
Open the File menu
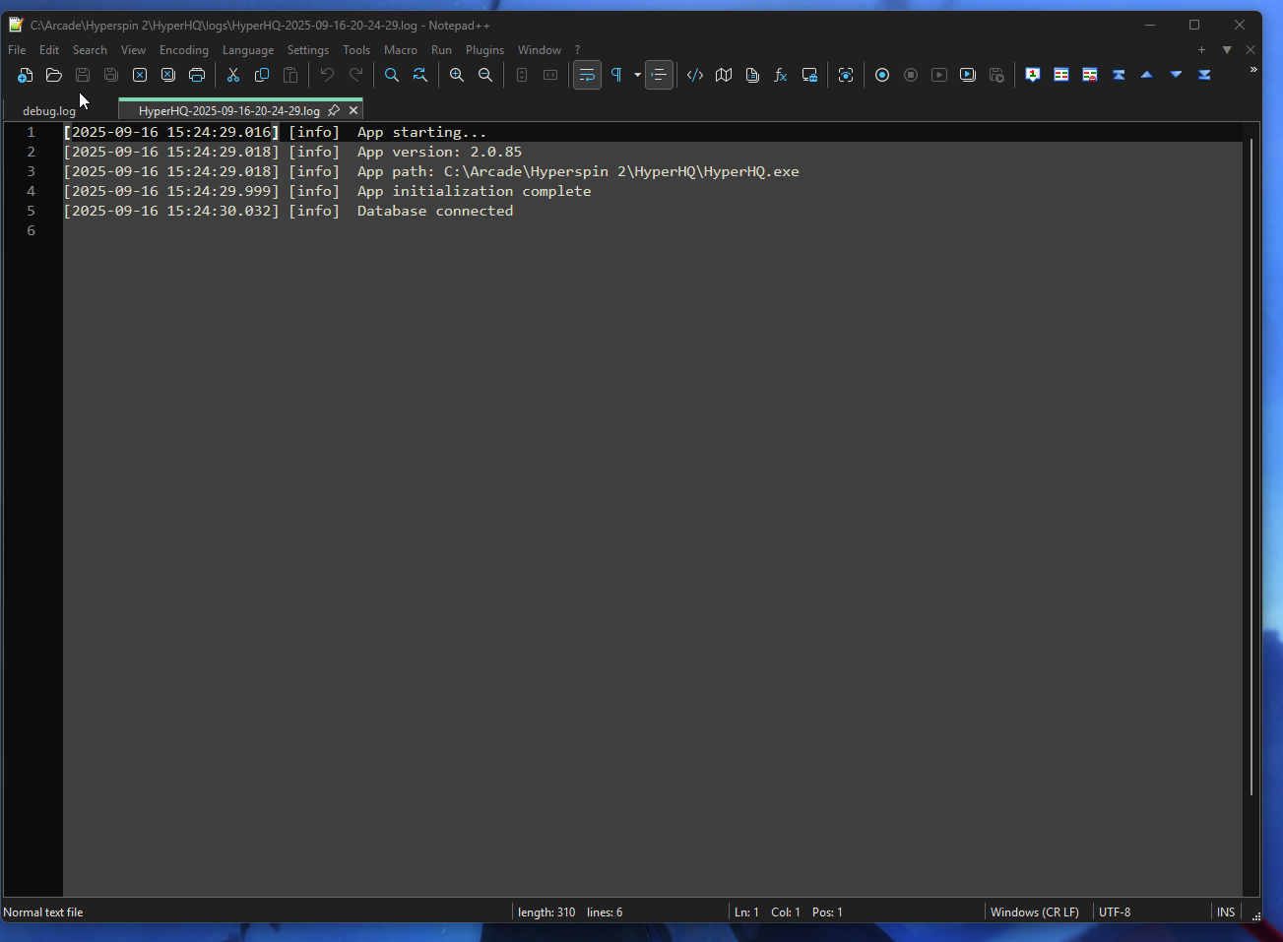17,50
